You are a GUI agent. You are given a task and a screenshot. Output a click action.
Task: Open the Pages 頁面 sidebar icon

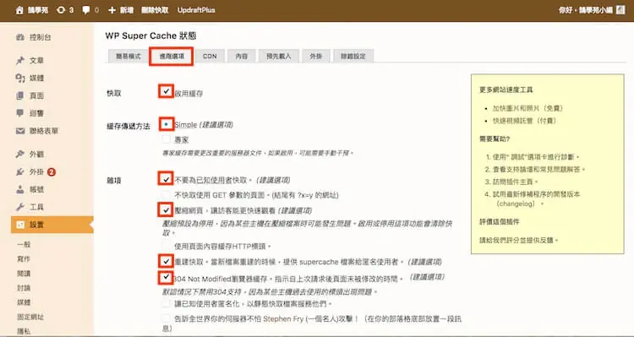click(20, 95)
